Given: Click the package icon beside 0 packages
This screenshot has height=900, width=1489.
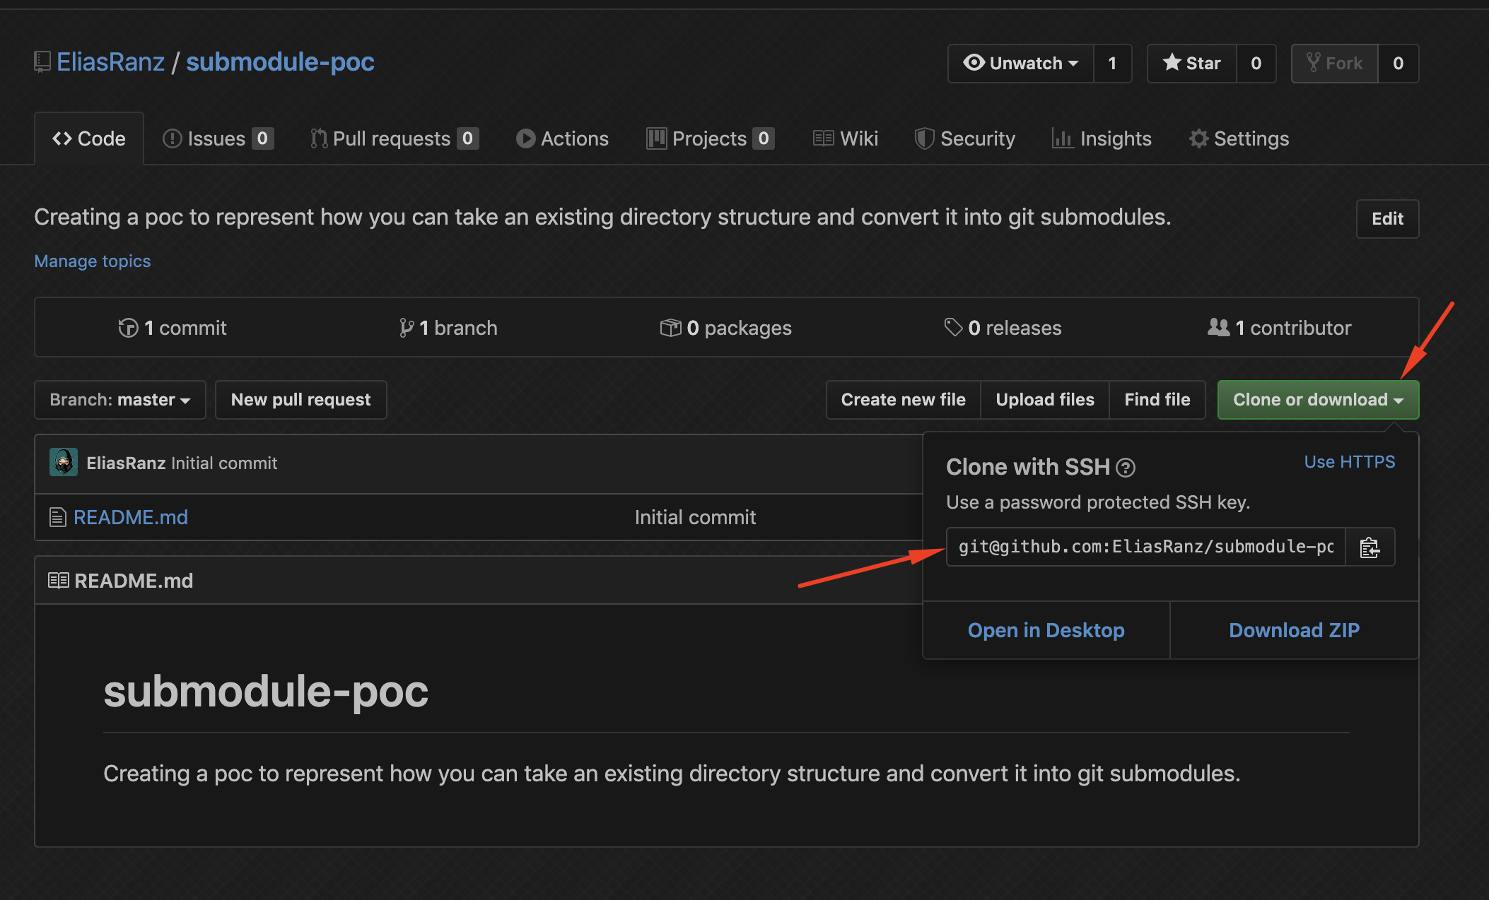Looking at the screenshot, I should (x=670, y=328).
